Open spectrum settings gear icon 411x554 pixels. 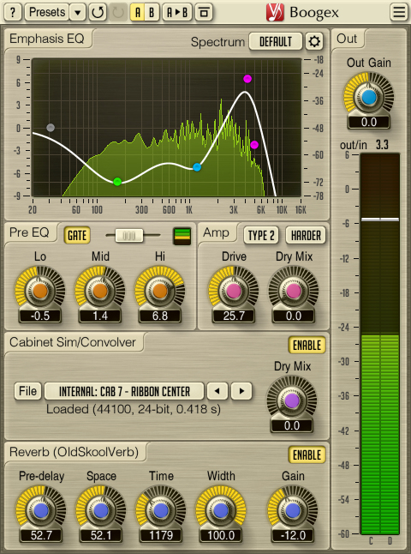click(x=314, y=42)
